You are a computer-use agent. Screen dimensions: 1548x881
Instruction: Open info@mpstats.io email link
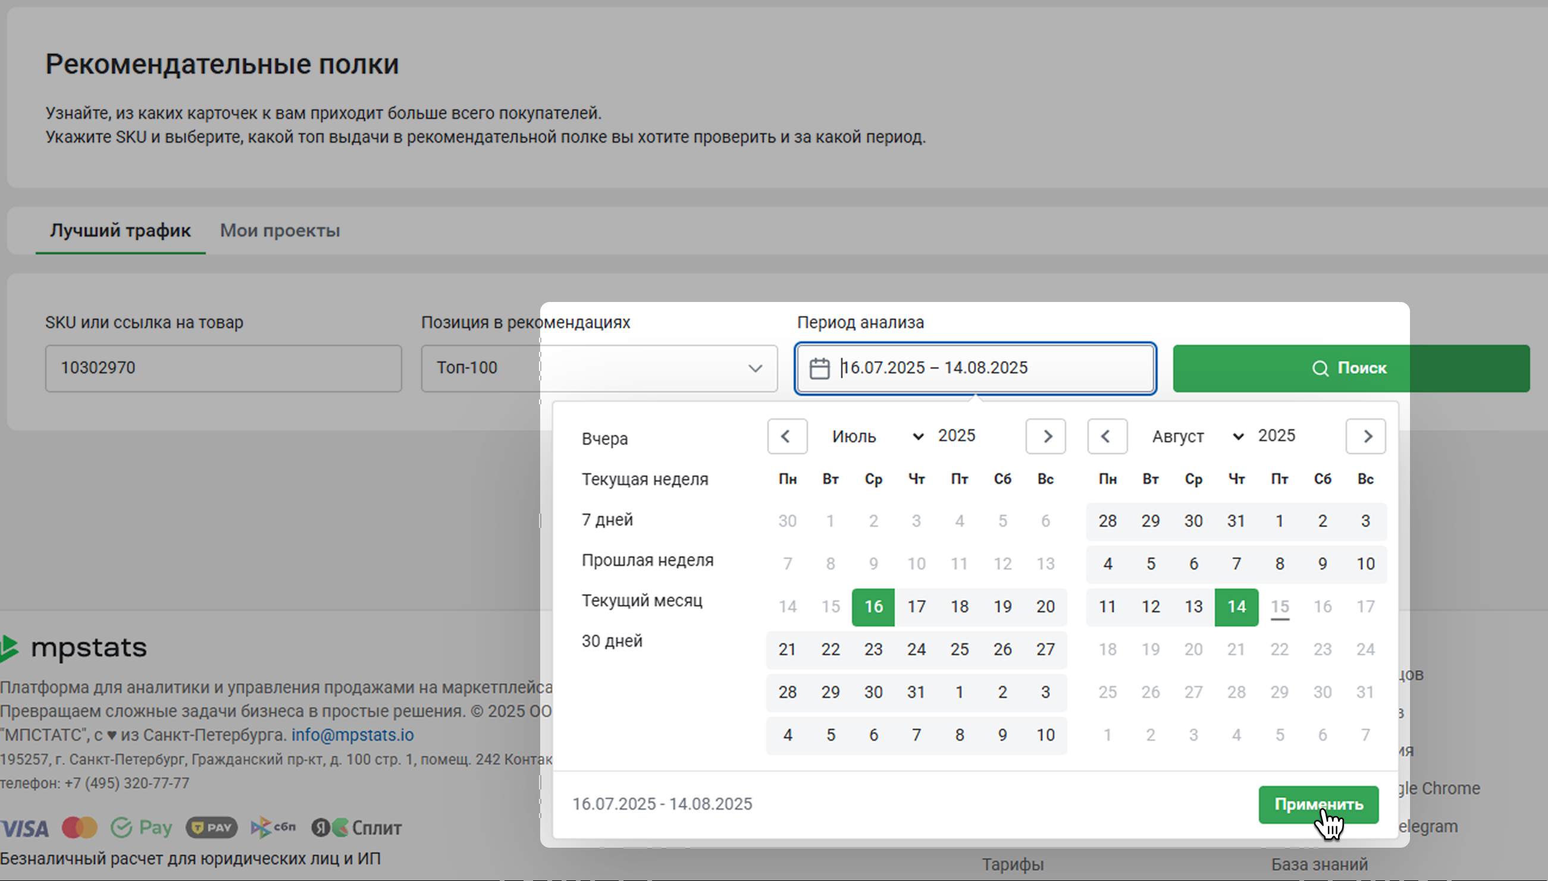point(352,735)
